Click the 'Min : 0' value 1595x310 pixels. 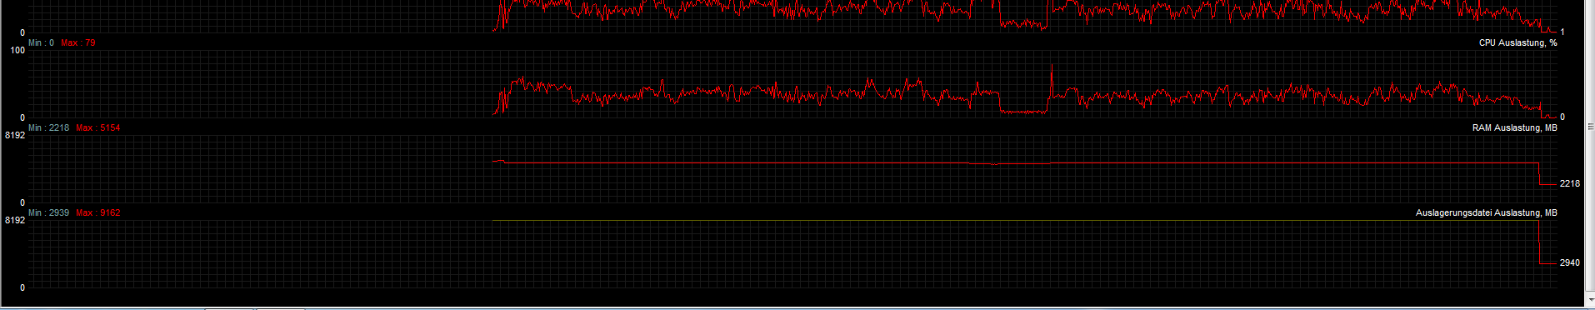point(41,42)
